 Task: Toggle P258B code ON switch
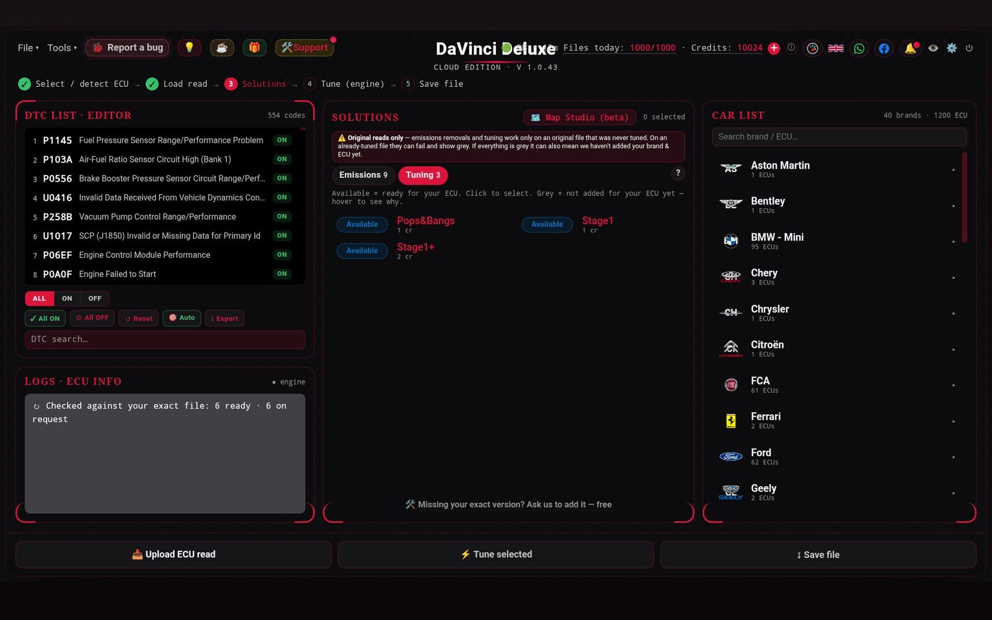click(x=282, y=216)
